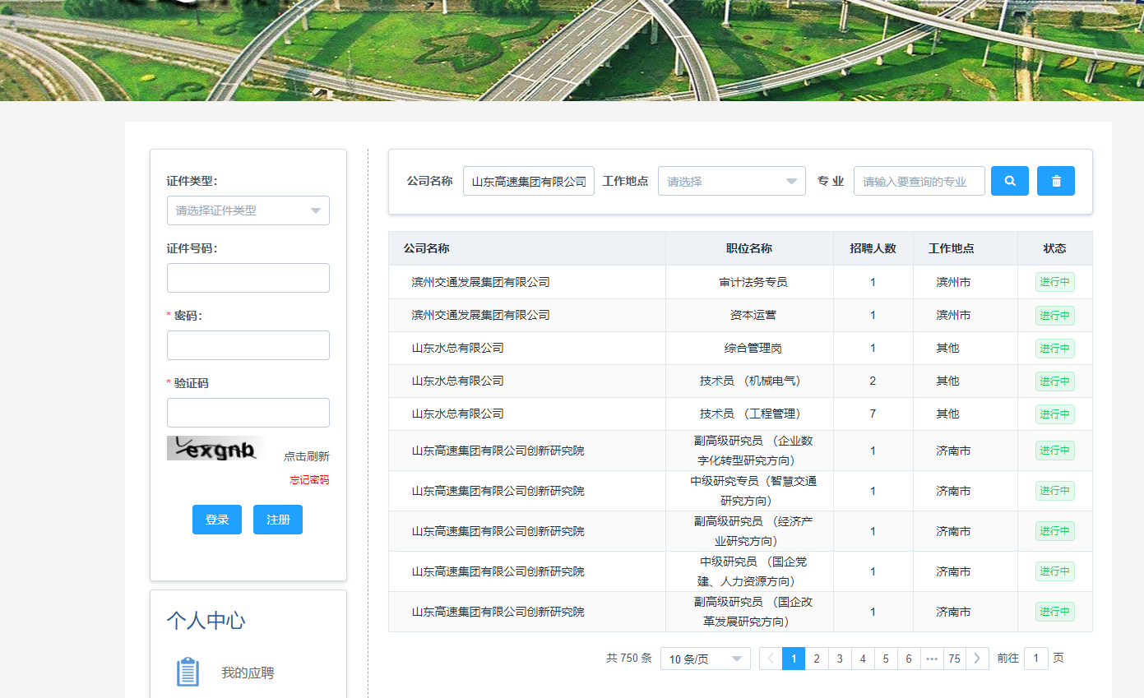This screenshot has width=1144, height=698.
Task: Click the trash clear-filters button
Action: click(1056, 181)
